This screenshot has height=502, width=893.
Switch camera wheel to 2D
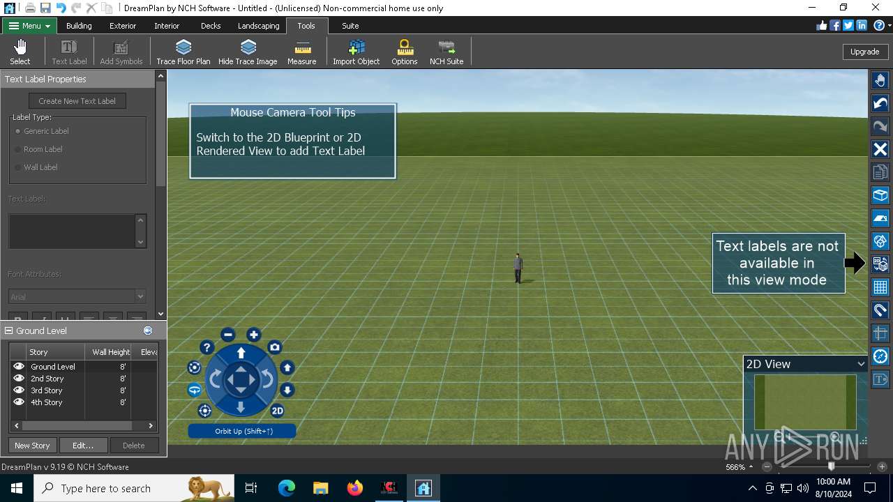click(277, 411)
